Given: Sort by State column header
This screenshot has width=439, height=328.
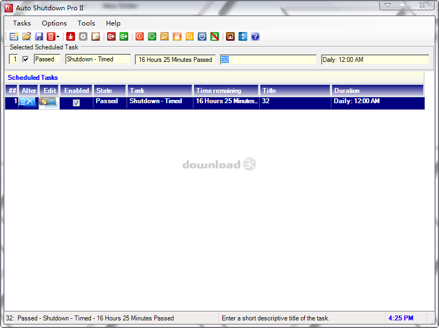Looking at the screenshot, I should point(110,91).
